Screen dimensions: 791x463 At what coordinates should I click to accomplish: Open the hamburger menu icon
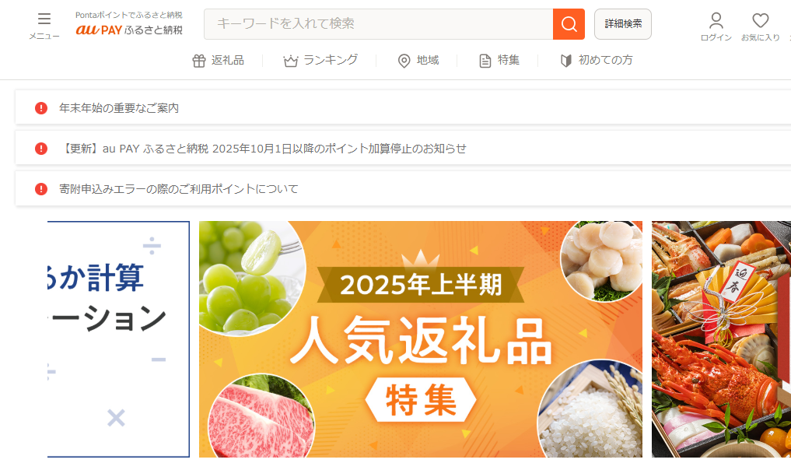pyautogui.click(x=44, y=19)
